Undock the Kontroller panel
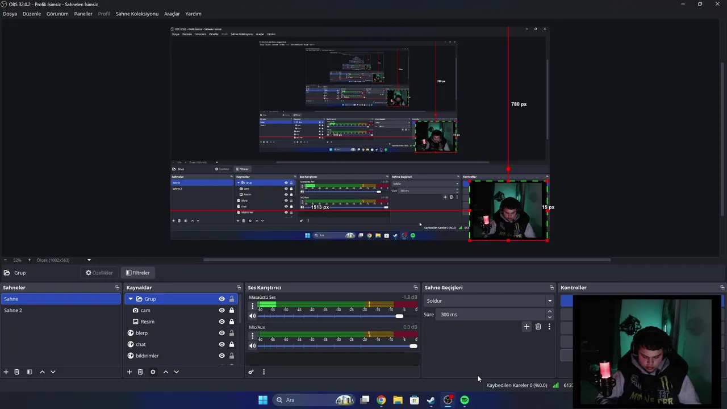Viewport: 727px width, 409px height. pos(722,287)
